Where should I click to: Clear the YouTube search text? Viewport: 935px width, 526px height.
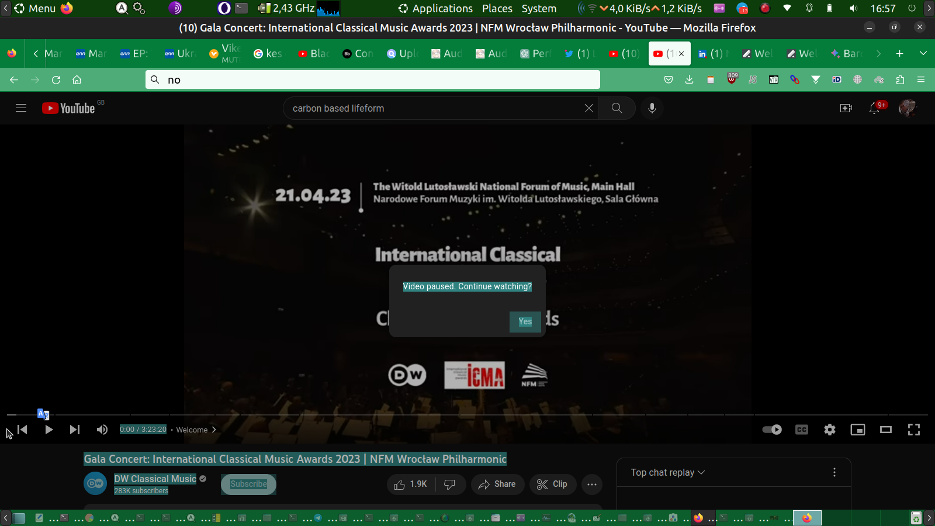click(x=588, y=108)
